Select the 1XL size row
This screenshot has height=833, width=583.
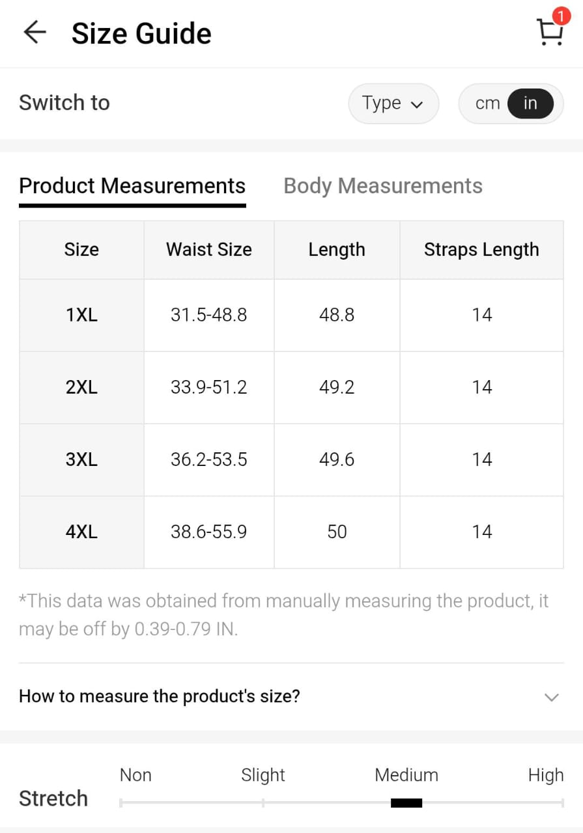(x=81, y=316)
